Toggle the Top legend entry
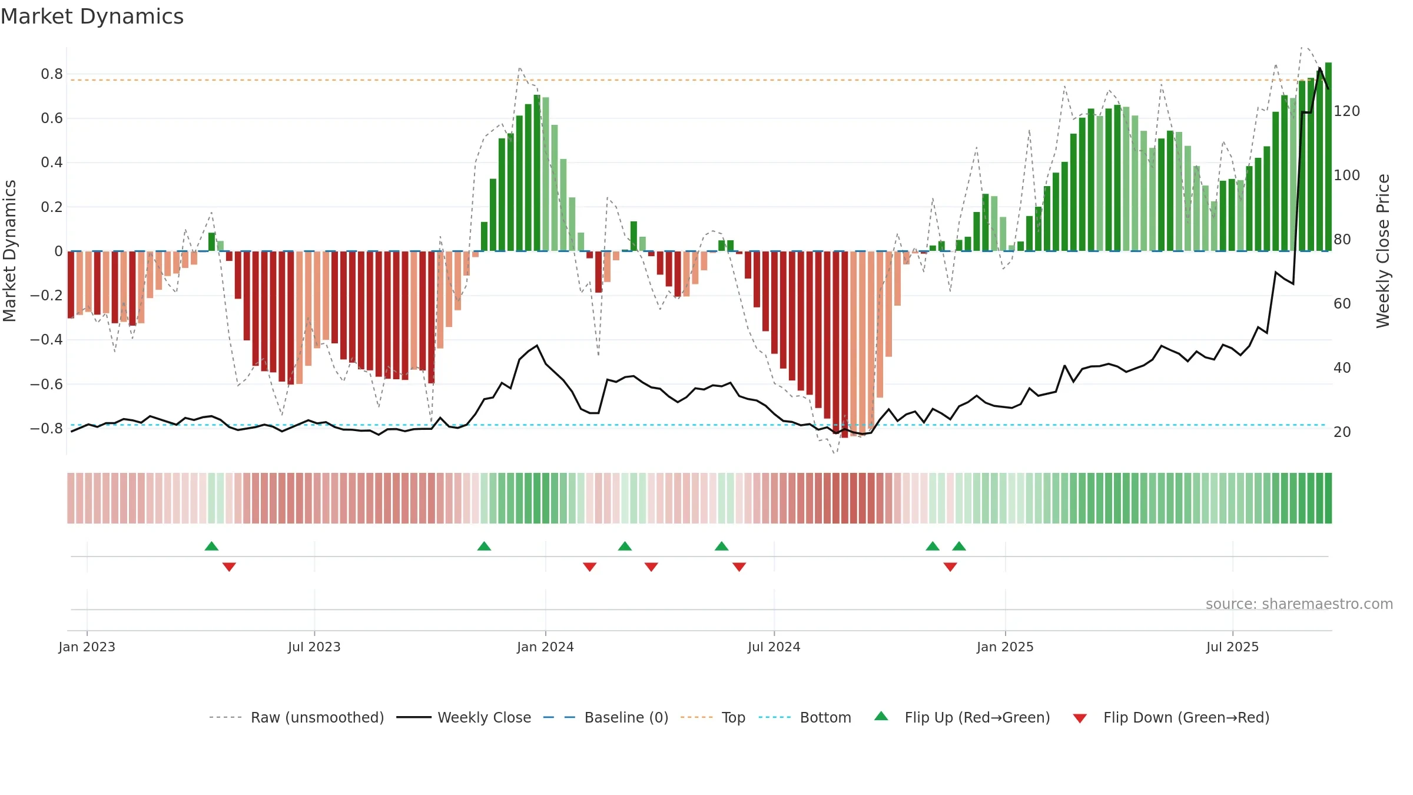The height and width of the screenshot is (795, 1413). [712, 717]
